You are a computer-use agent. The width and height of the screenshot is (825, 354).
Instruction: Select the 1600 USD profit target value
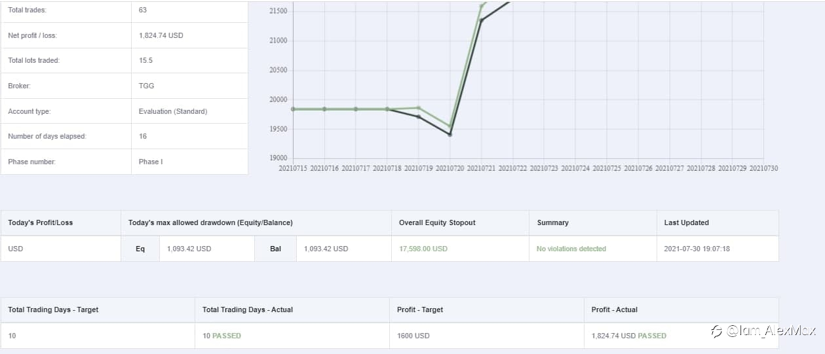(x=413, y=336)
